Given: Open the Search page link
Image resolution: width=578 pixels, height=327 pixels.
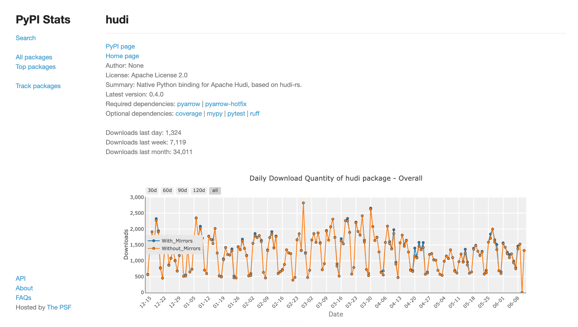Looking at the screenshot, I should [x=26, y=38].
